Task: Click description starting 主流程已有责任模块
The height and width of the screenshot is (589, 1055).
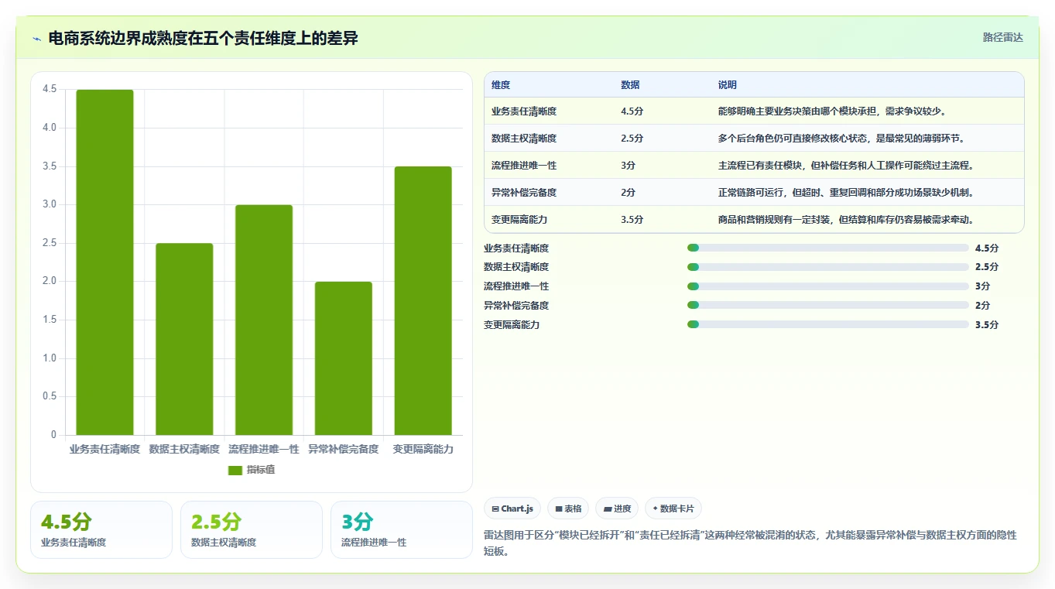Action: coord(846,166)
